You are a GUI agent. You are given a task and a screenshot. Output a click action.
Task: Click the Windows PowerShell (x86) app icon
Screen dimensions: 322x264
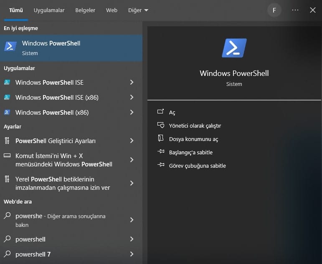click(x=7, y=113)
